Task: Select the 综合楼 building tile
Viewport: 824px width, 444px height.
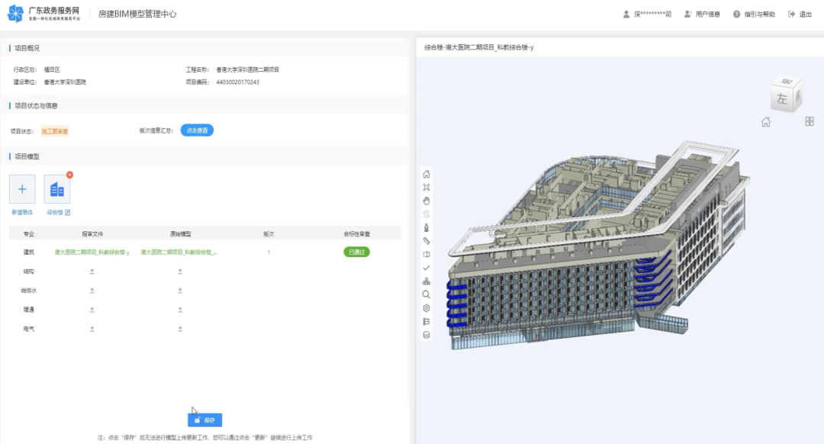Action: pyautogui.click(x=56, y=189)
